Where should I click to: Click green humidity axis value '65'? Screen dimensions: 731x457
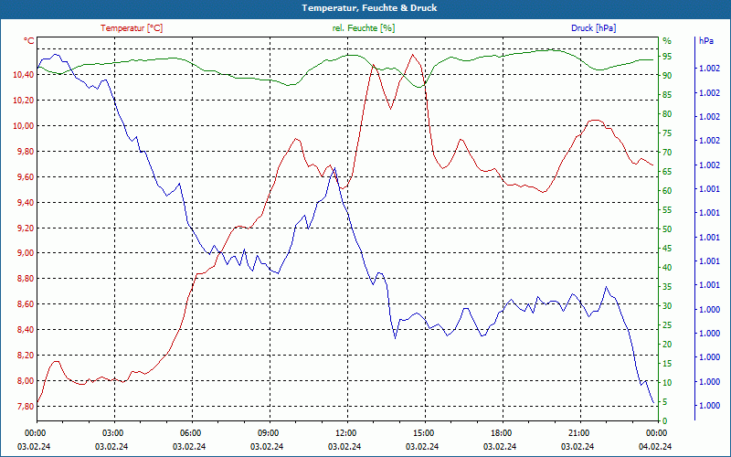click(x=667, y=172)
